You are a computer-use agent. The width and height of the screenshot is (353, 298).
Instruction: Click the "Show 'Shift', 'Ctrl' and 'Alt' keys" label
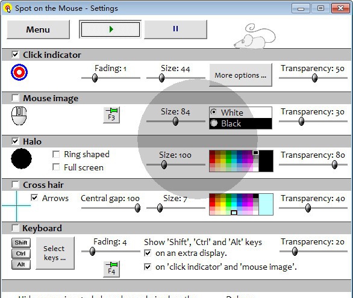(x=203, y=242)
